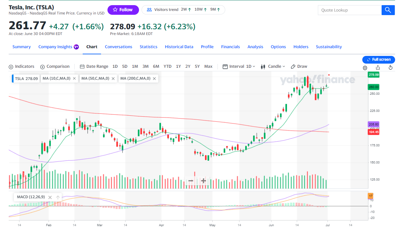This screenshot has height=230, width=398.
Task: Go to the Summary tab
Action: tap(22, 47)
